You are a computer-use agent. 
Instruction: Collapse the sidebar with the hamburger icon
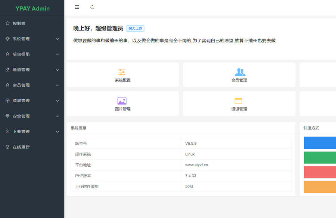click(x=77, y=7)
